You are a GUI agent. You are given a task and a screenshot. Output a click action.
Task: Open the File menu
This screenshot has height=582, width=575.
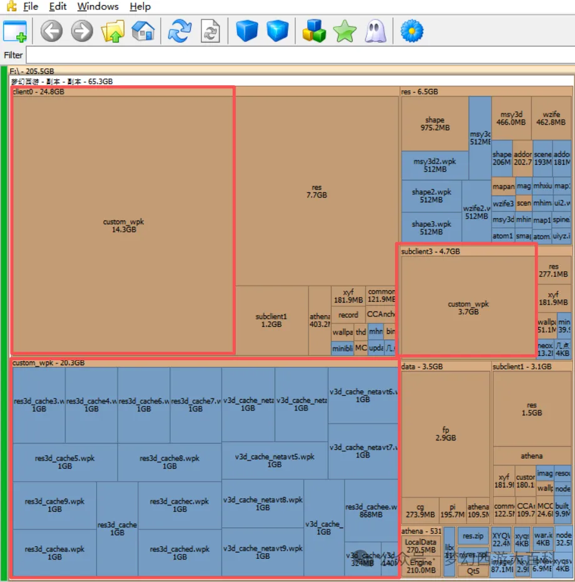(x=31, y=6)
